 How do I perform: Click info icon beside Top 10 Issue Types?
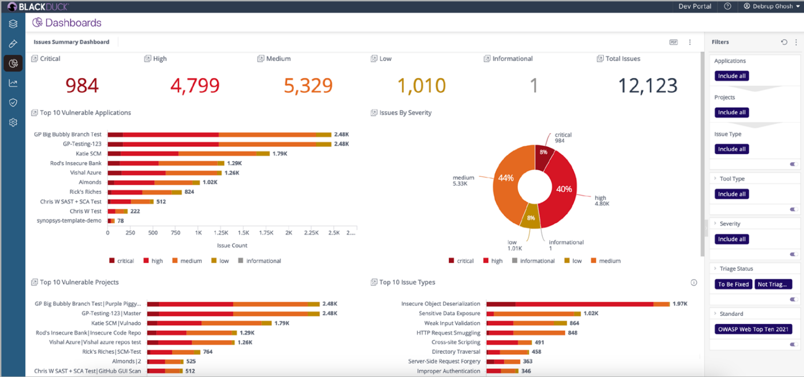coord(694,283)
